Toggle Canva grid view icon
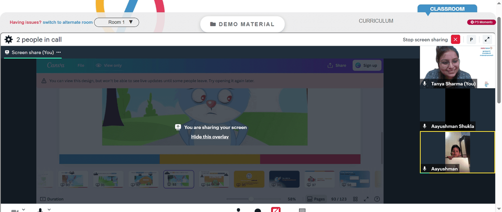The image size is (502, 212). click(355, 199)
